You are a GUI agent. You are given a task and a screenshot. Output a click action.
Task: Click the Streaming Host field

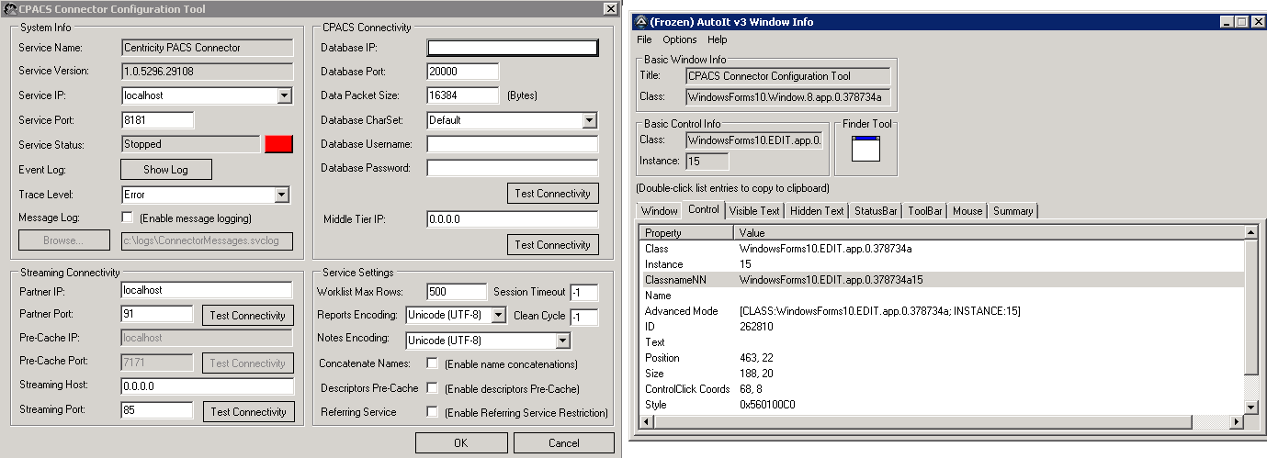click(207, 386)
